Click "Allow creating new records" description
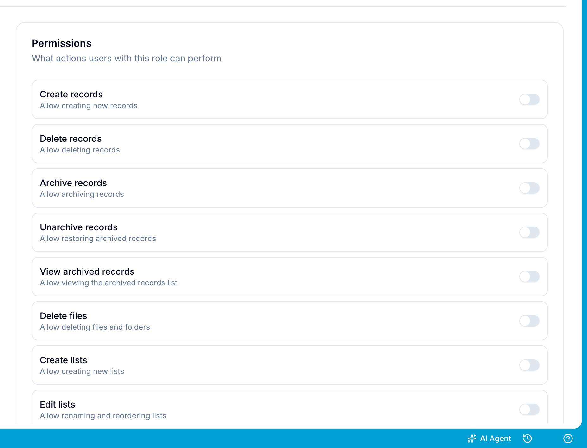This screenshot has width=587, height=448. [x=89, y=106]
